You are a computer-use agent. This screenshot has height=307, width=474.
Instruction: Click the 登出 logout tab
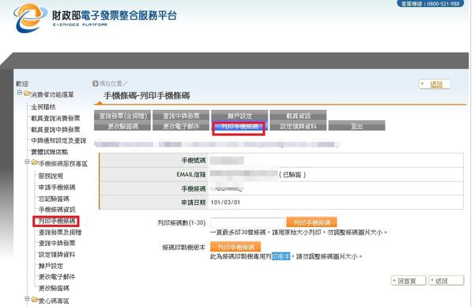[x=357, y=126]
